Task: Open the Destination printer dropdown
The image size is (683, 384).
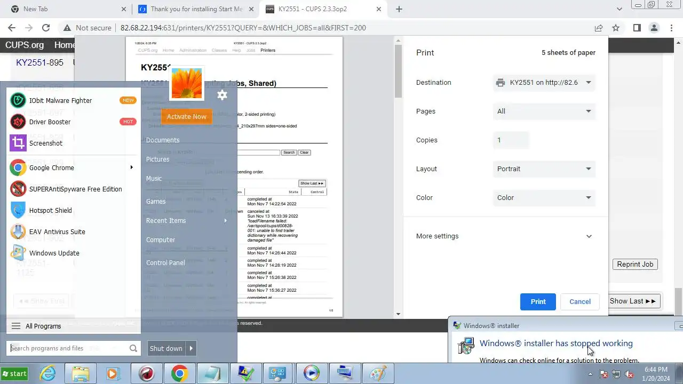Action: tap(544, 83)
